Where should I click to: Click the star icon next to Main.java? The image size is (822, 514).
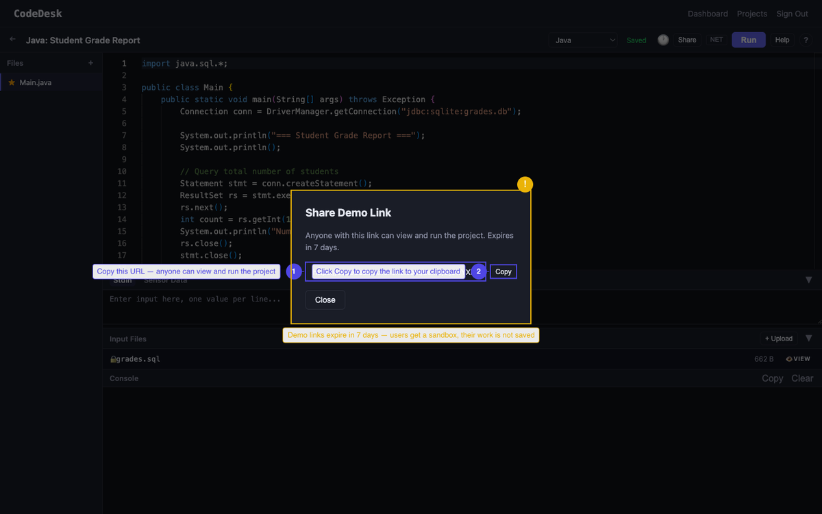(x=12, y=82)
